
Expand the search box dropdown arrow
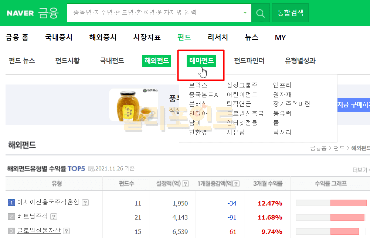[245, 13]
